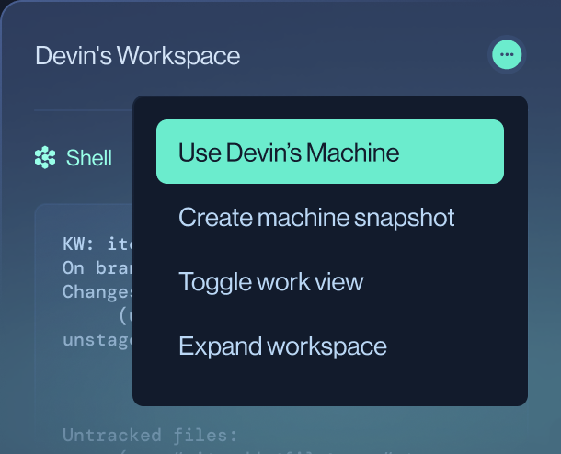Click Toggle work view option
This screenshot has height=454, width=561.
pyautogui.click(x=270, y=282)
